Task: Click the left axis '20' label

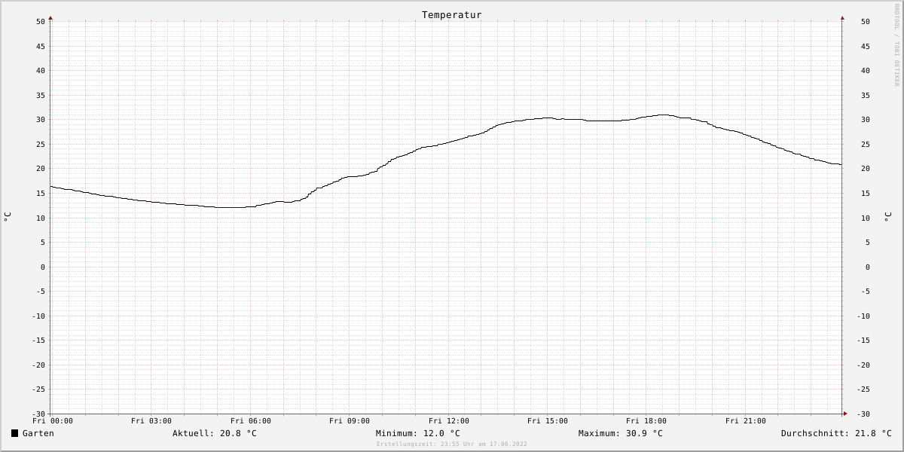Action: (41, 169)
